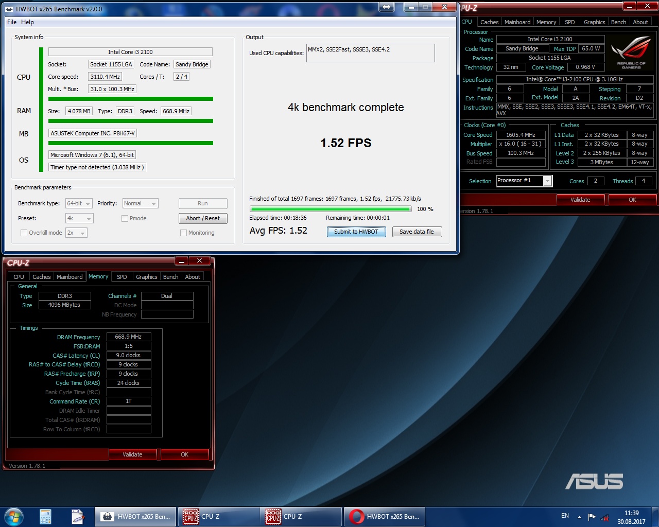659x527 pixels.
Task: Click OK in top-right CPU-Z window
Action: [633, 200]
